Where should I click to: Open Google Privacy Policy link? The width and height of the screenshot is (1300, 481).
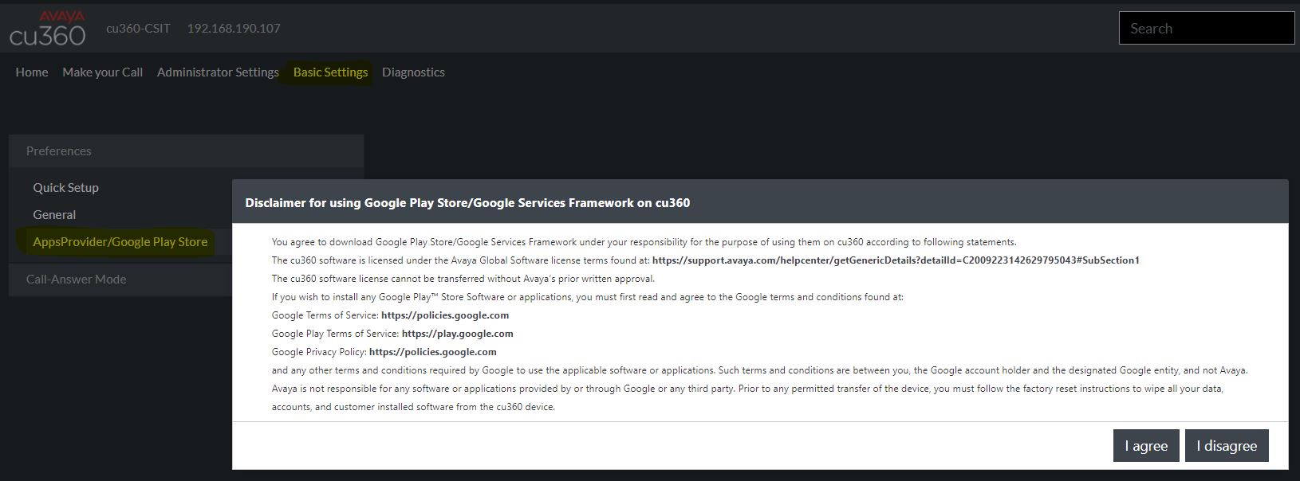click(433, 351)
